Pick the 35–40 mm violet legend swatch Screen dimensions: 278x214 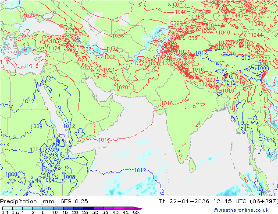pos(108,208)
